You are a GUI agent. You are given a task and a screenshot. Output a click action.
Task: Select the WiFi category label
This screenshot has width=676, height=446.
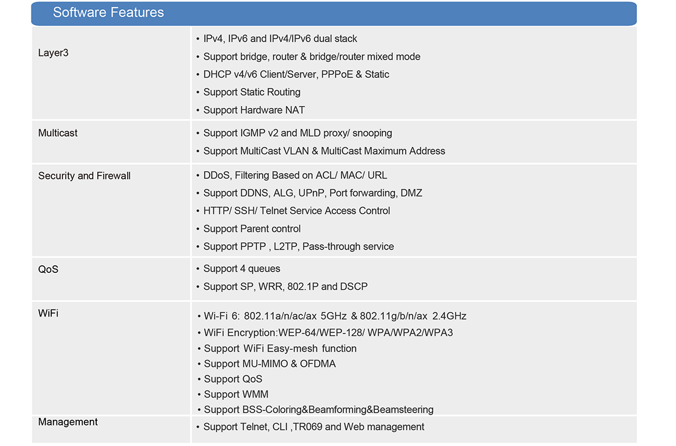(x=48, y=313)
